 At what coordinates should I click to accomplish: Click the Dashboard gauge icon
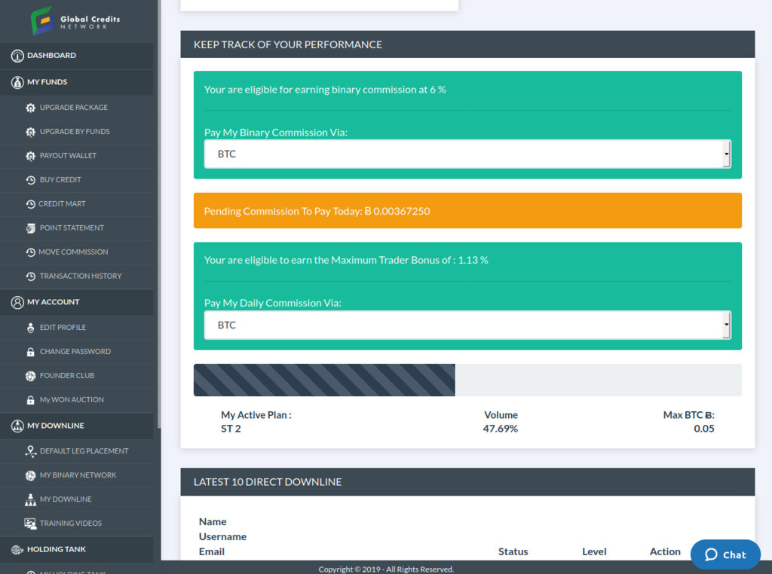tap(17, 56)
